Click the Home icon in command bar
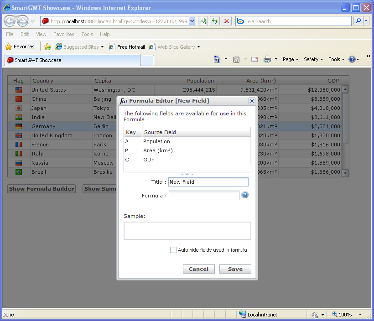This screenshot has width=374, height=321. [217, 59]
